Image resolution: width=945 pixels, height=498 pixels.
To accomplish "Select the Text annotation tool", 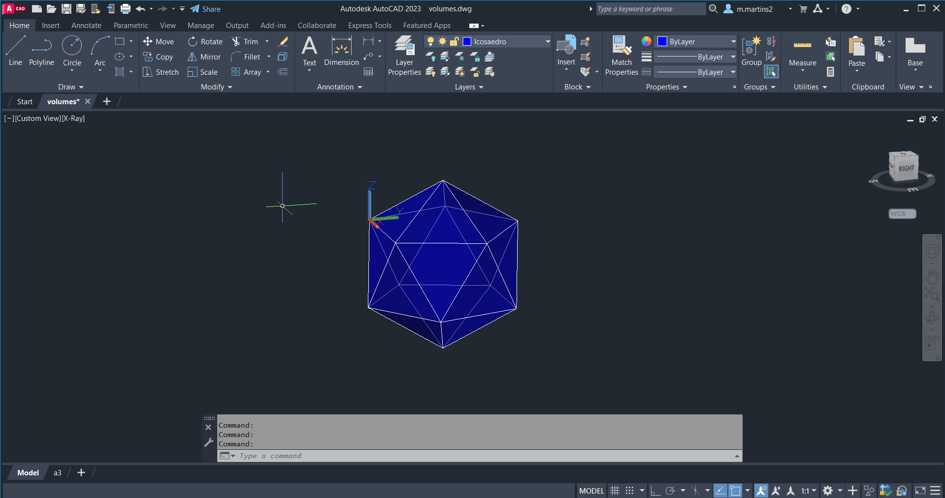I will pyautogui.click(x=309, y=51).
